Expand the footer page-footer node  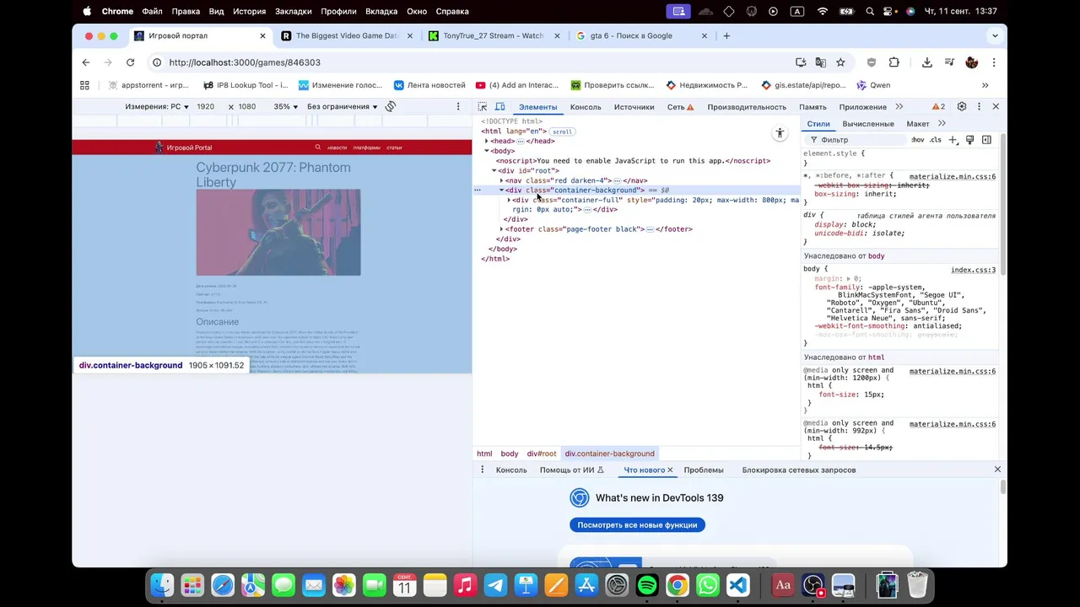tap(502, 229)
